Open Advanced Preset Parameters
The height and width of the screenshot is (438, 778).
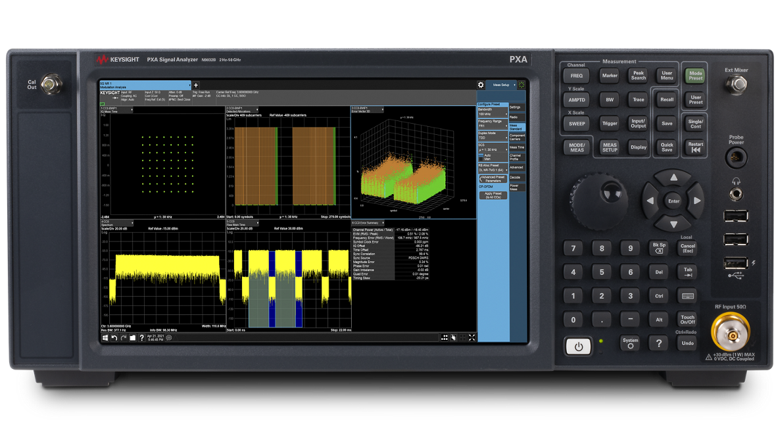493,178
